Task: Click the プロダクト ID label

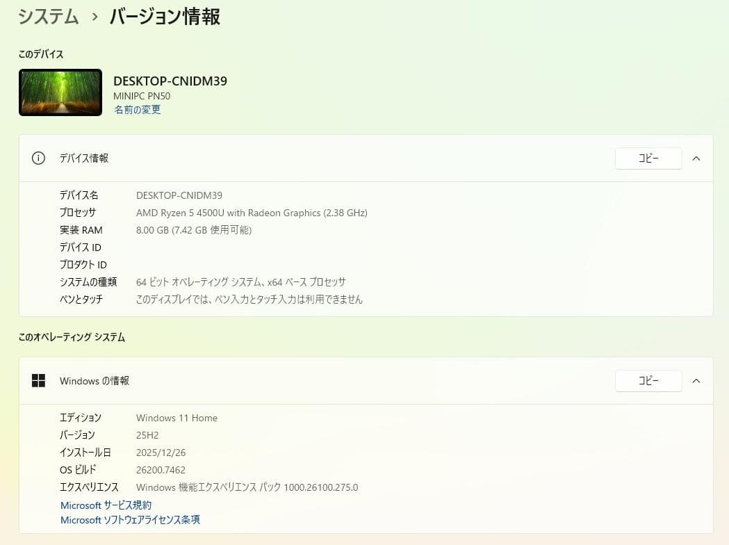Action: tap(83, 265)
